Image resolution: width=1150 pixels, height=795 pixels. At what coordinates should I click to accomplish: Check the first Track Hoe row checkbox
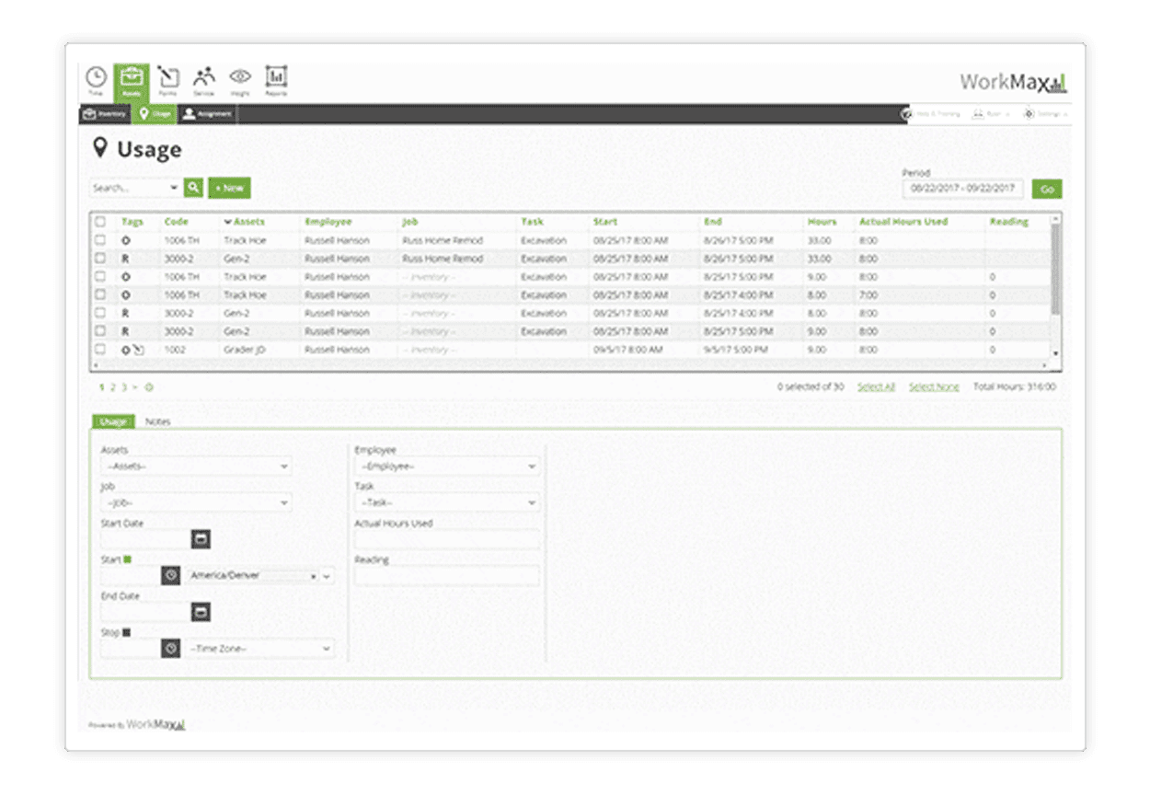pos(100,240)
